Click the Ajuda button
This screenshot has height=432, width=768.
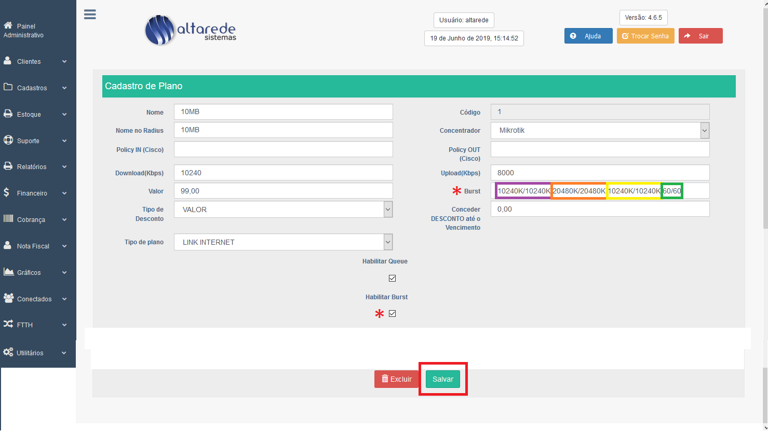pyautogui.click(x=588, y=36)
